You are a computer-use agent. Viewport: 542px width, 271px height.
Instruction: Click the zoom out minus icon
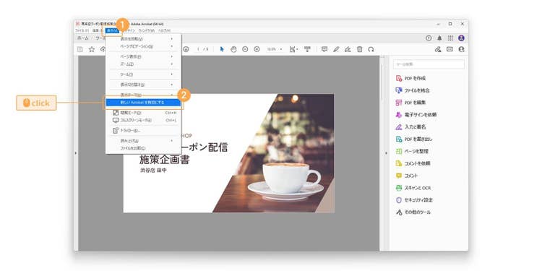[x=245, y=49]
